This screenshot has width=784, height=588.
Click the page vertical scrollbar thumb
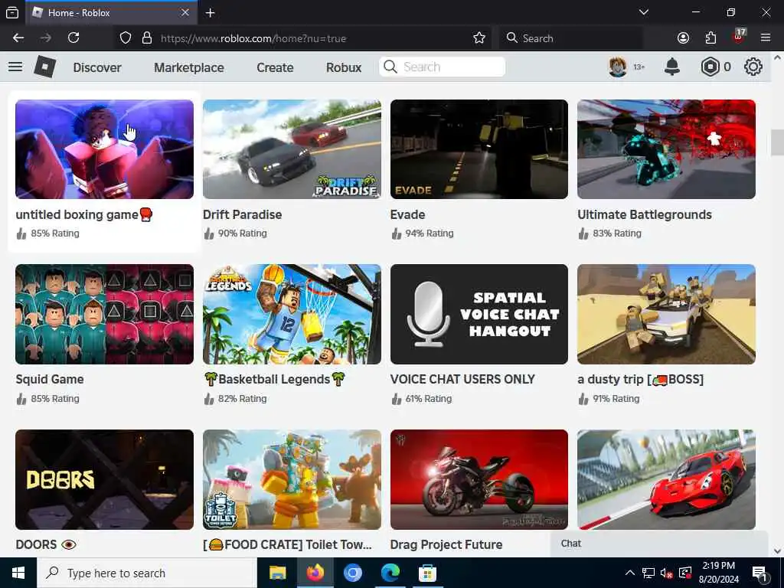coord(778,142)
